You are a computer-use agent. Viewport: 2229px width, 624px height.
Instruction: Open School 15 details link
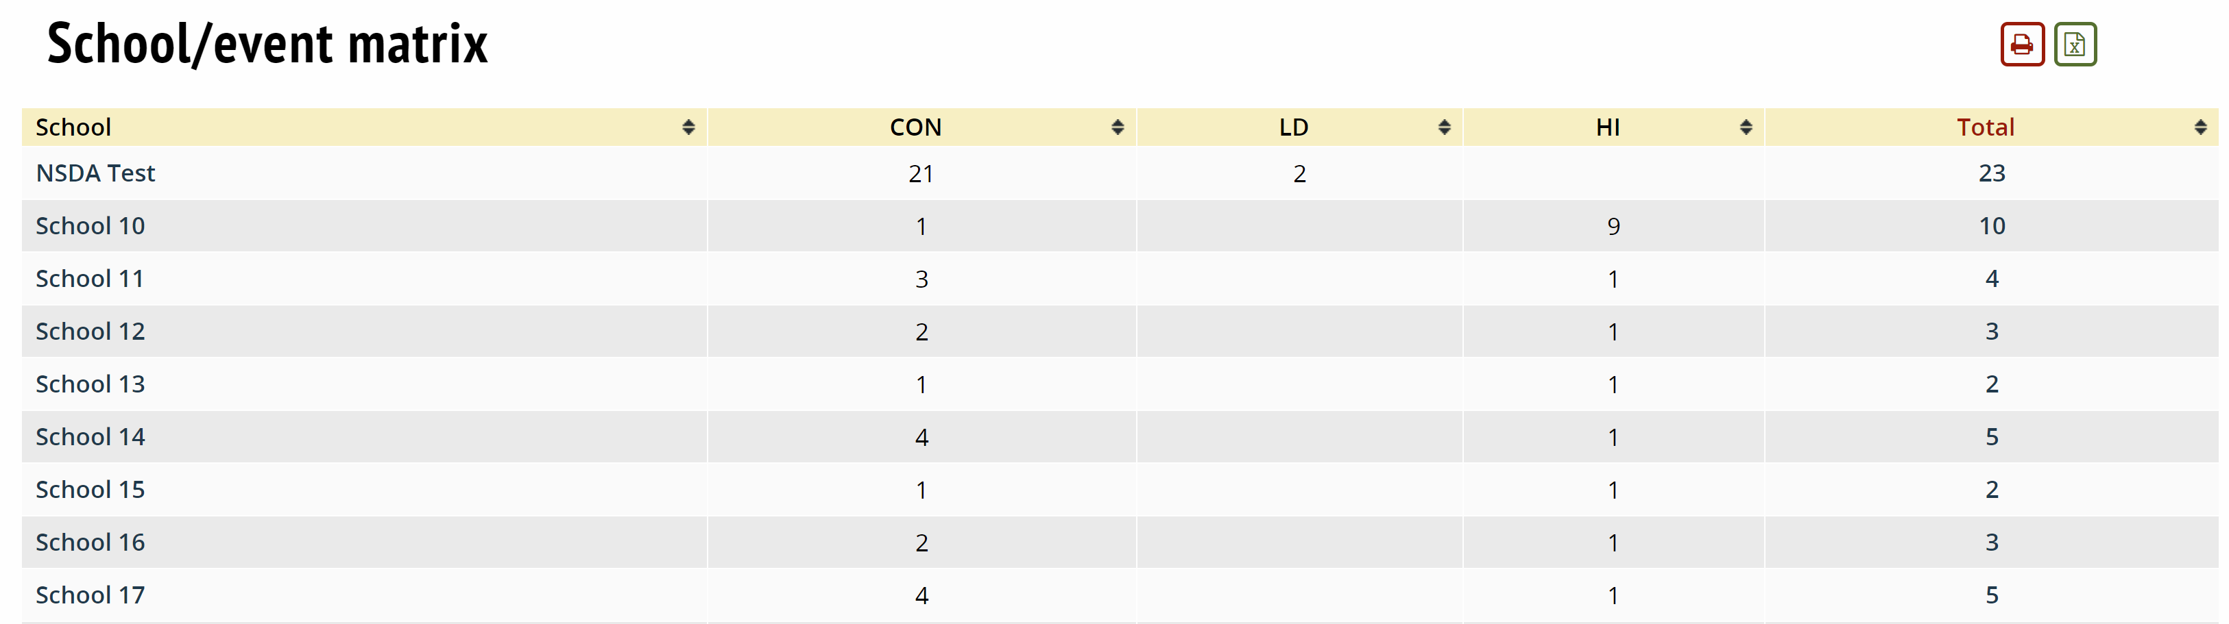(x=90, y=490)
